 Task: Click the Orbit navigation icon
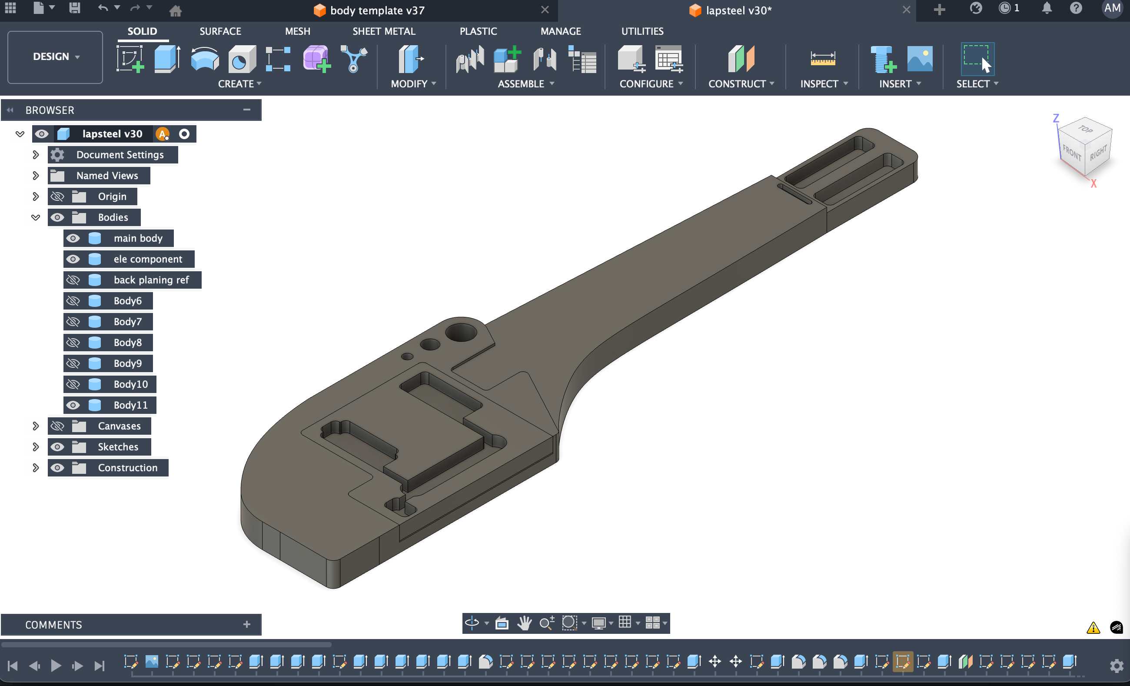point(472,623)
